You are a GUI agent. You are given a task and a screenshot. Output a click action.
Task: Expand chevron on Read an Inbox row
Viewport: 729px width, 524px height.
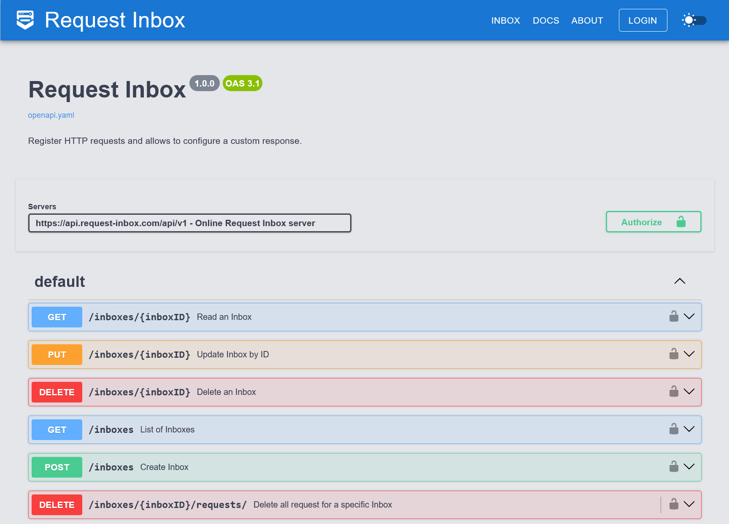click(689, 316)
